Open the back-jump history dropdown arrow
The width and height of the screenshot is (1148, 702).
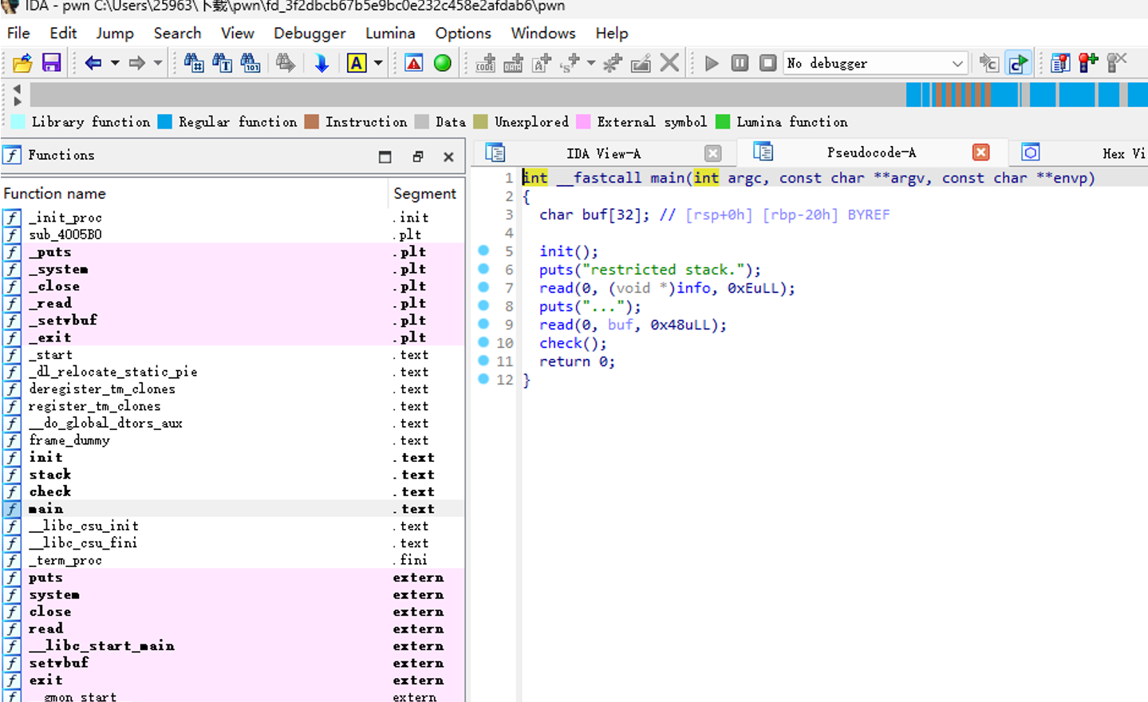[x=115, y=63]
